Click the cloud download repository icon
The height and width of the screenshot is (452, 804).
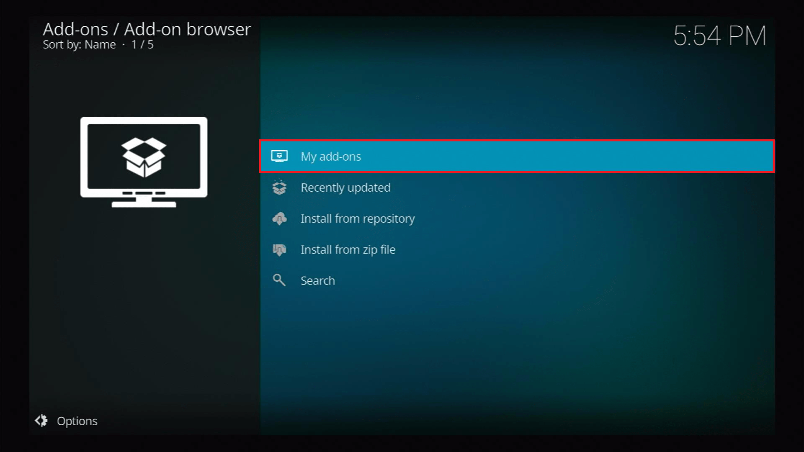coord(279,218)
